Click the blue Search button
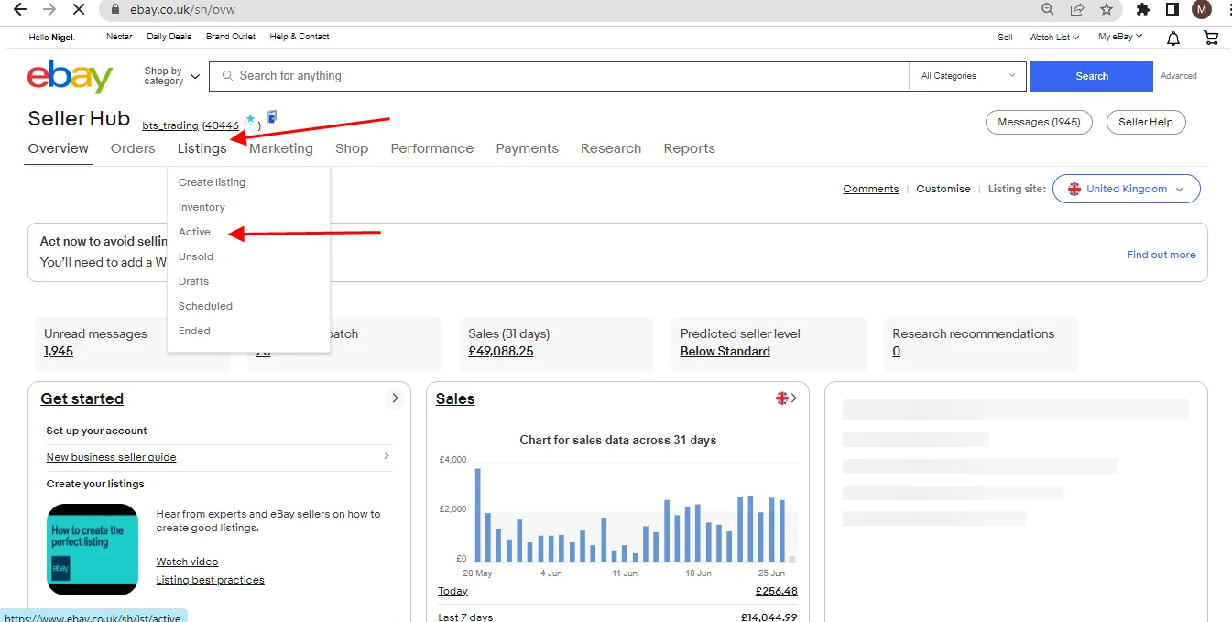The image size is (1232, 622). (x=1092, y=76)
